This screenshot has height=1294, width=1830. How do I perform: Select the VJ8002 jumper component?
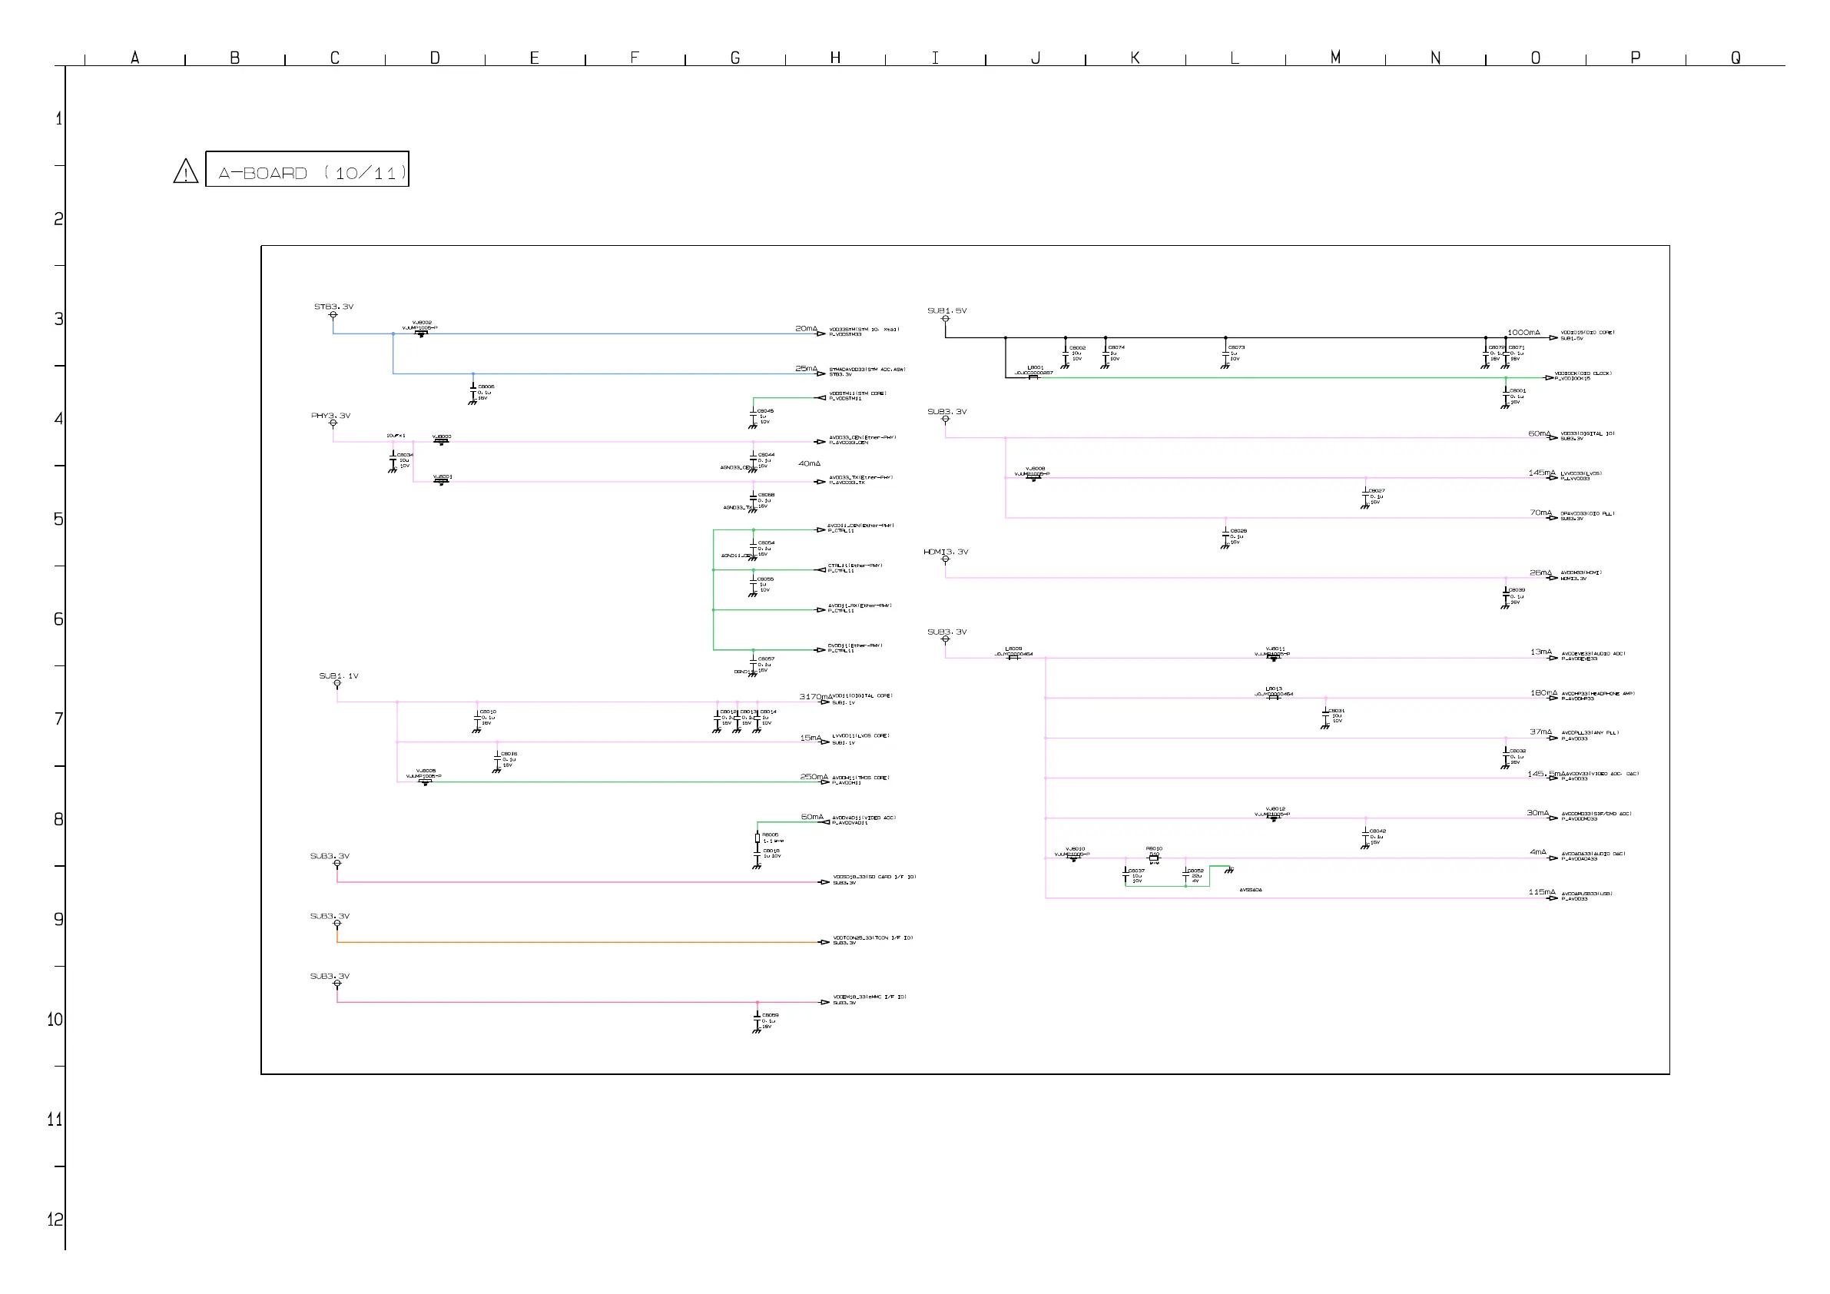click(421, 333)
